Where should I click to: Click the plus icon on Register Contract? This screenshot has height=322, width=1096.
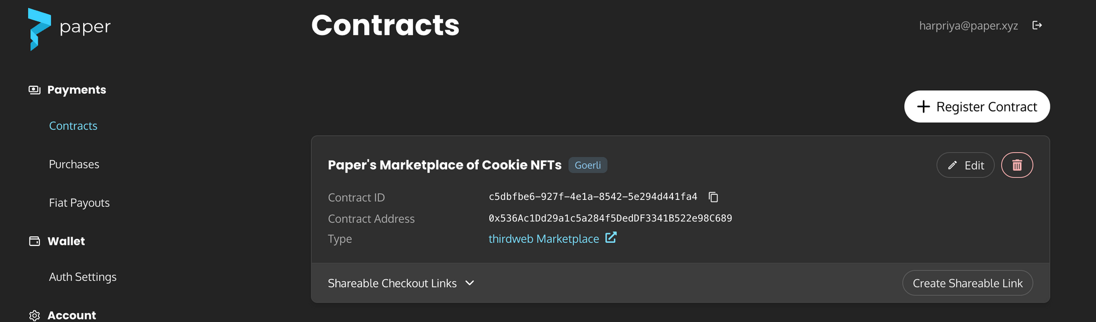pos(923,107)
